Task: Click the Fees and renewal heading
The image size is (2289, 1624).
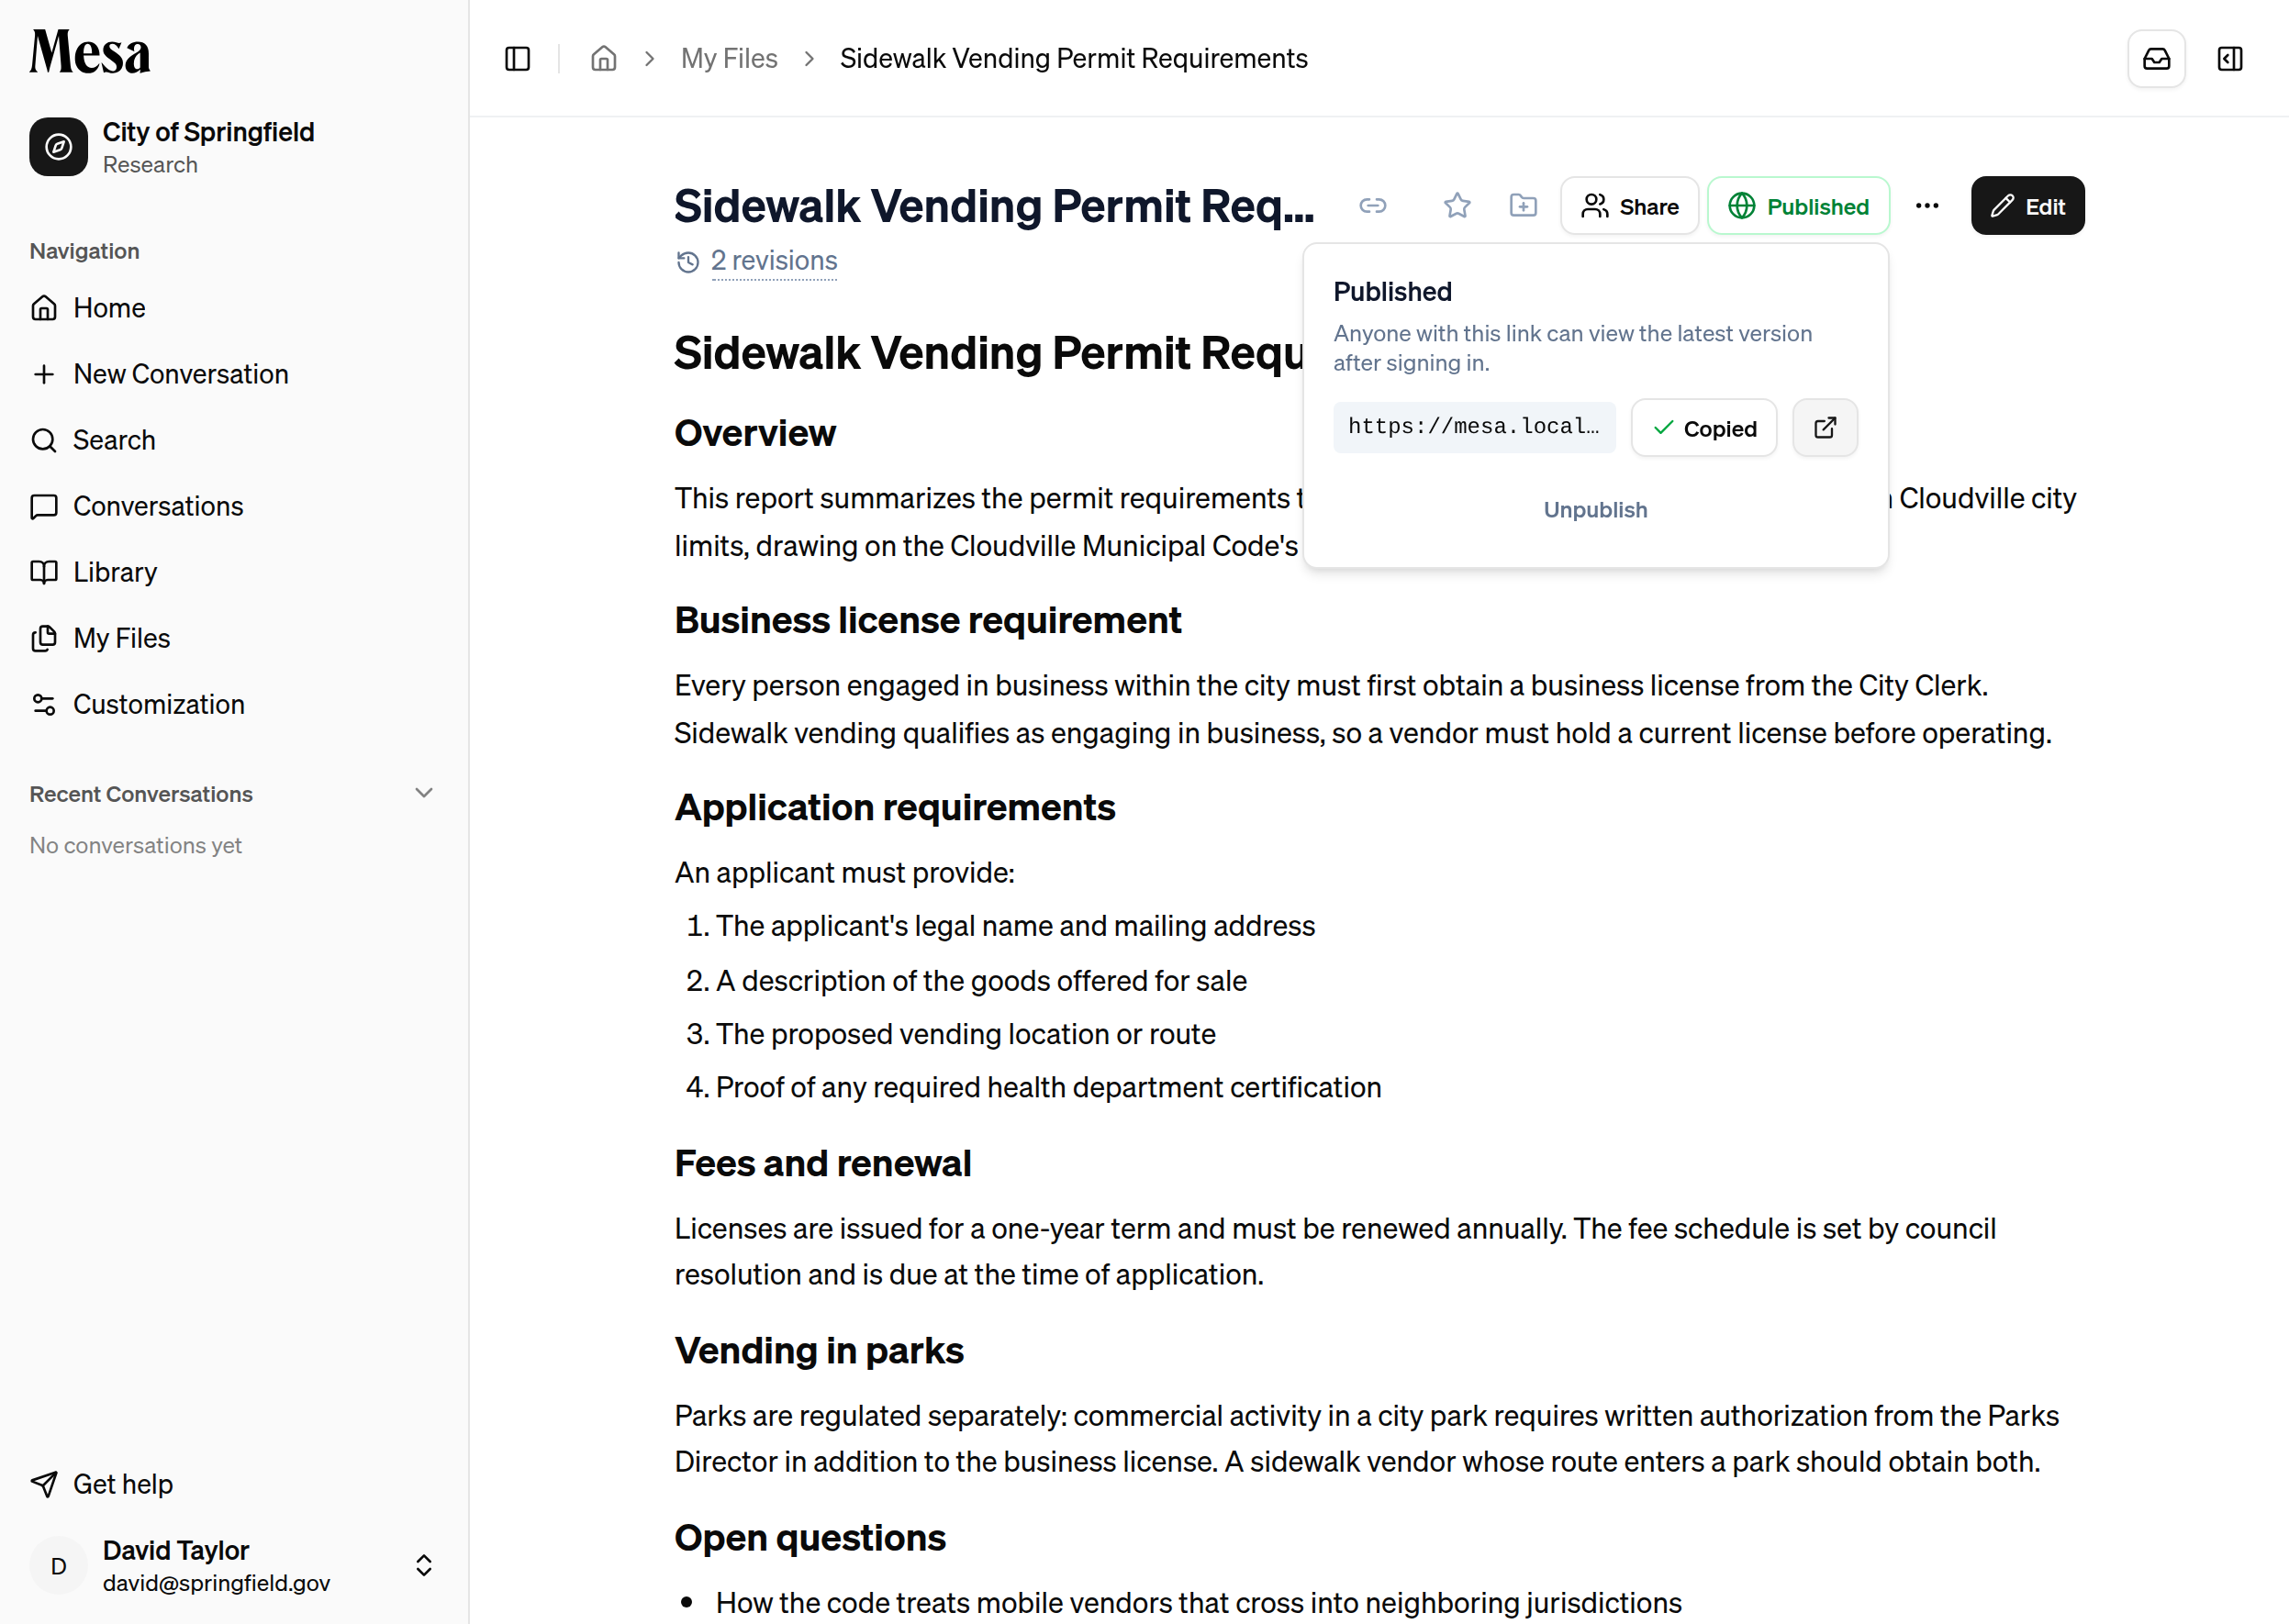Action: tap(822, 1163)
